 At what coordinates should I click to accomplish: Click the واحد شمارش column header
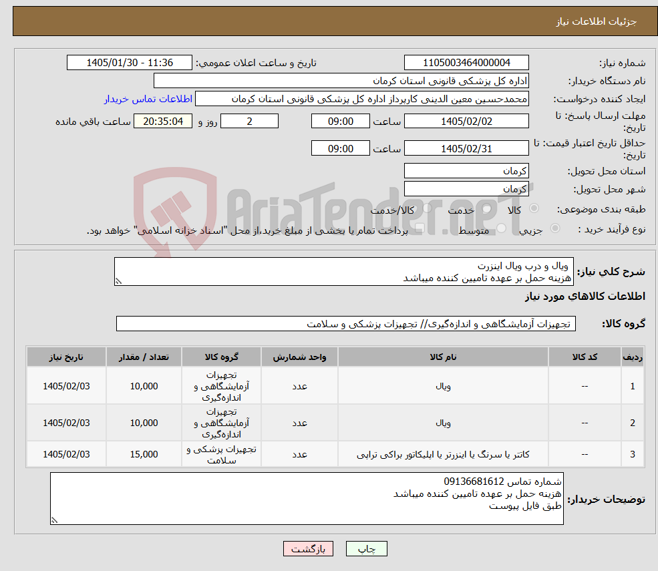tap(300, 357)
